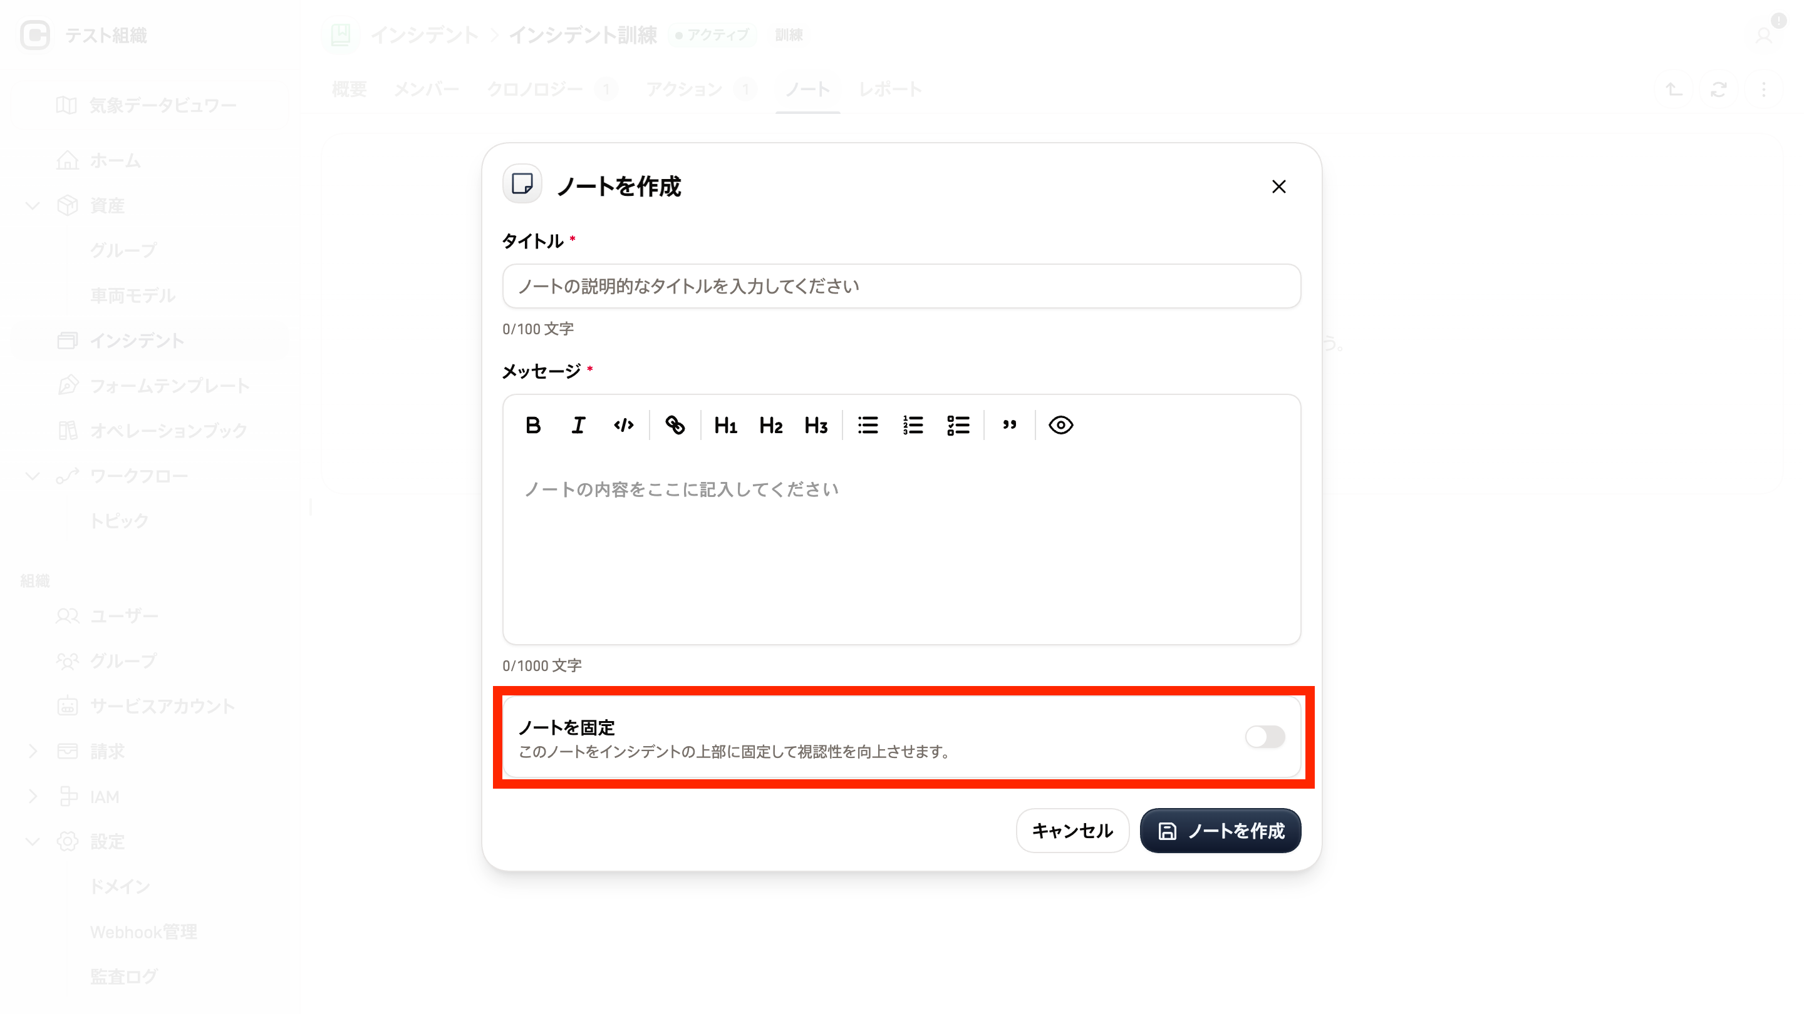Insert inline code with the code icon
The width and height of the screenshot is (1804, 1014).
coord(623,425)
